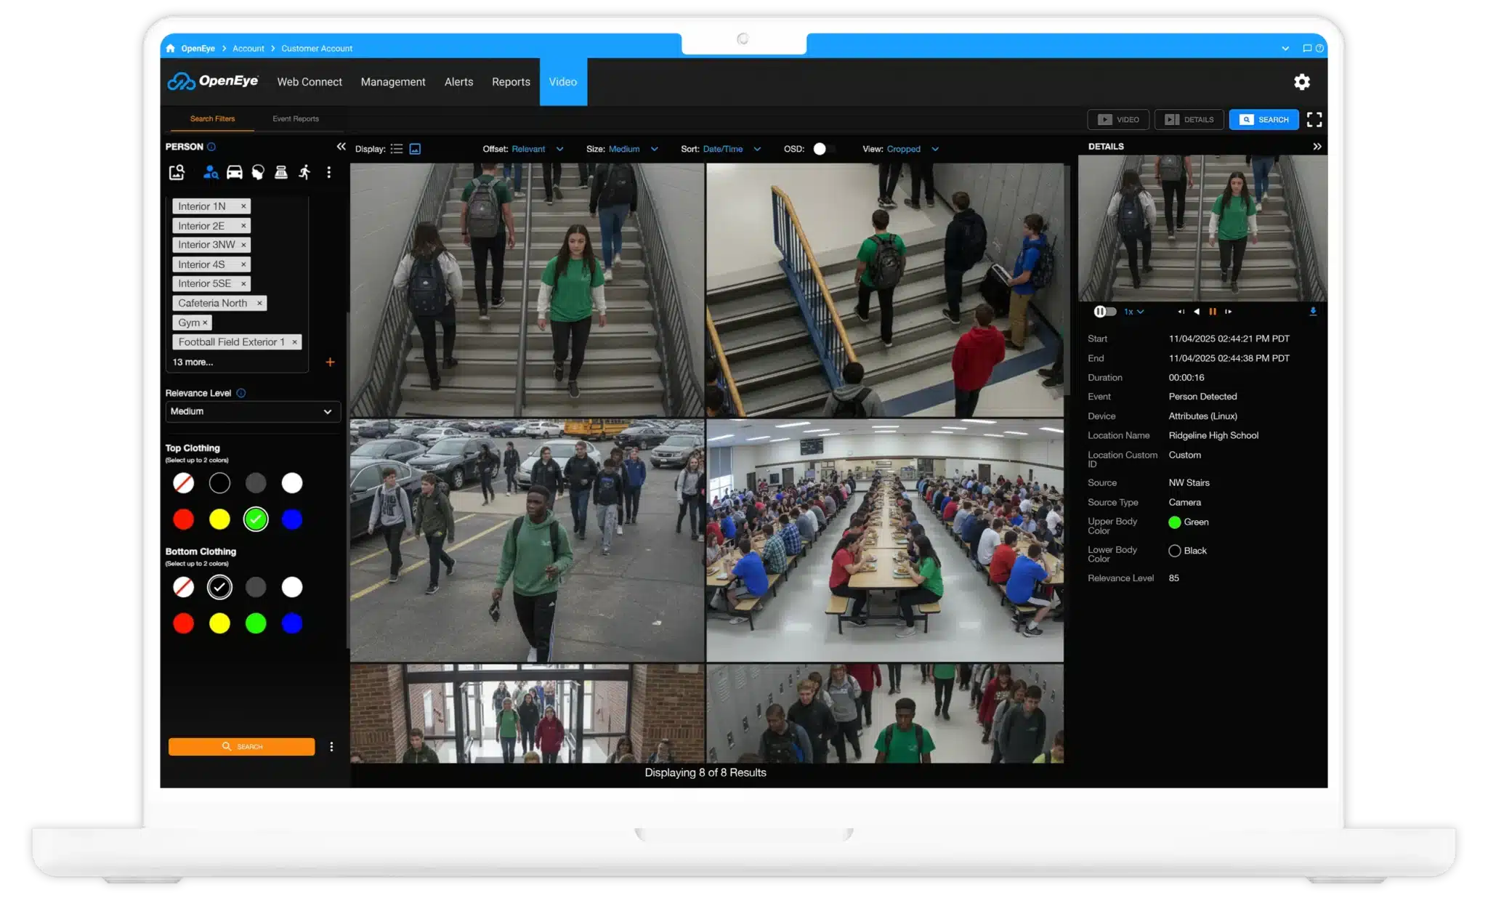Disable top clothing color filter

[183, 482]
